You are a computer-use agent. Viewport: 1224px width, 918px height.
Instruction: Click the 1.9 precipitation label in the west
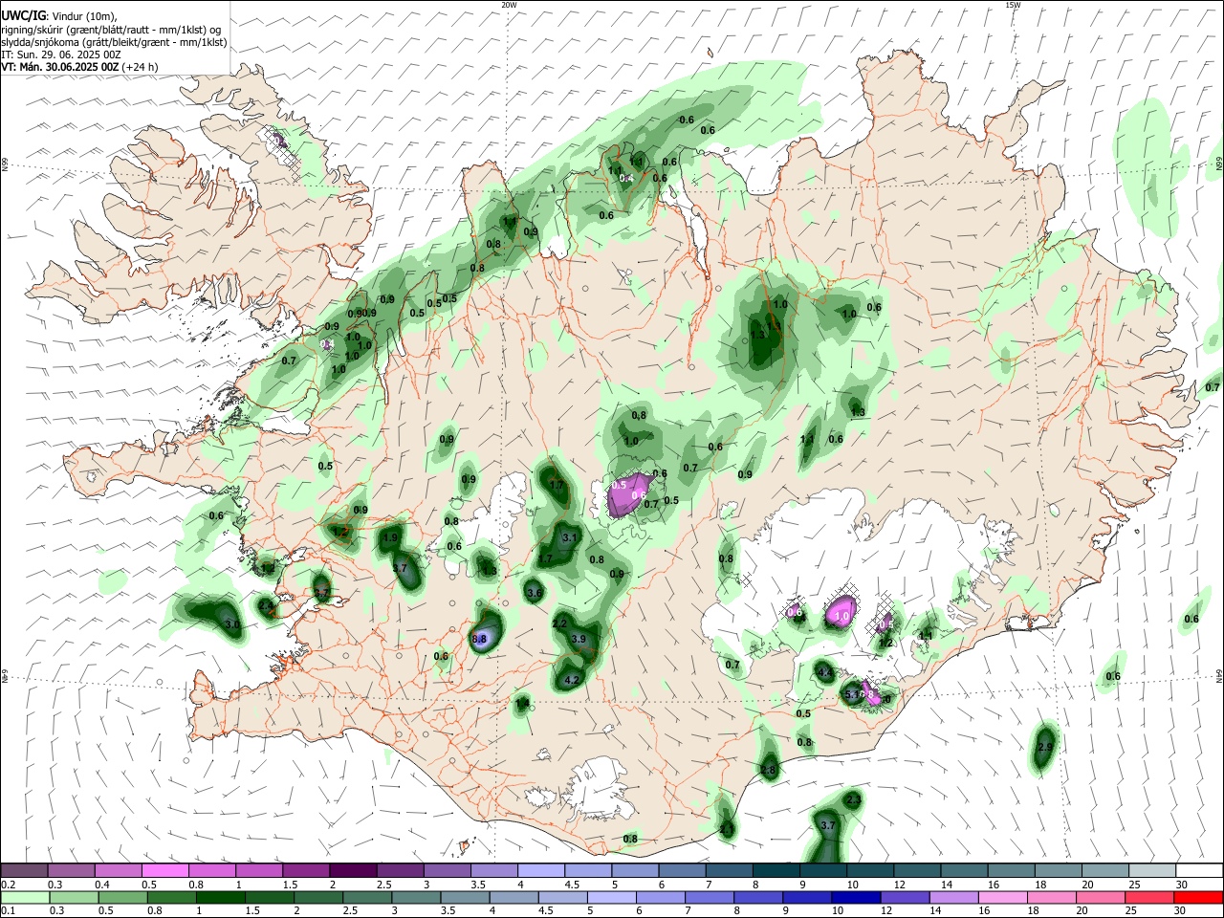(x=389, y=538)
